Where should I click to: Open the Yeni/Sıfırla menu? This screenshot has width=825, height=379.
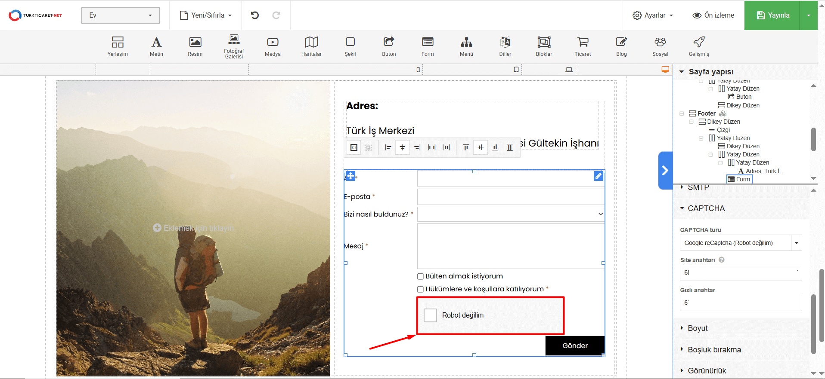click(206, 15)
